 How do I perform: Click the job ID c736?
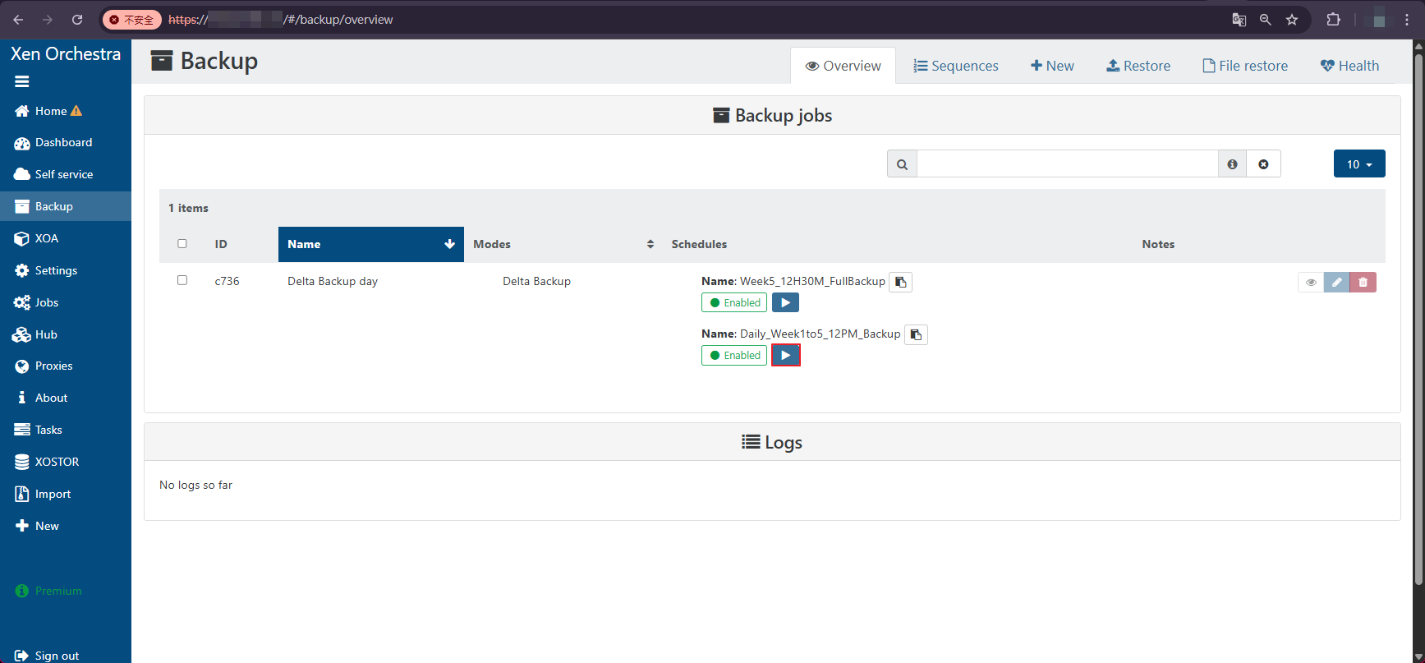(x=227, y=281)
